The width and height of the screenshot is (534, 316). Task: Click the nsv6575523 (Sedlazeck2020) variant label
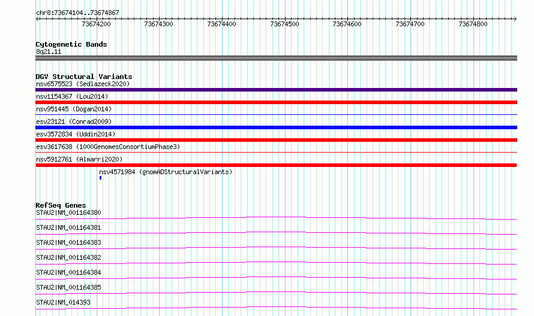83,84
